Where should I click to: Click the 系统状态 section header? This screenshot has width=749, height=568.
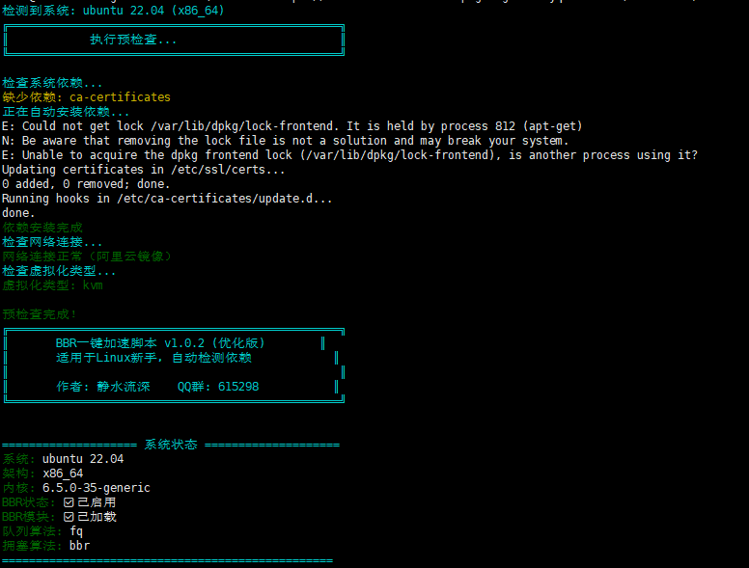[x=171, y=445]
